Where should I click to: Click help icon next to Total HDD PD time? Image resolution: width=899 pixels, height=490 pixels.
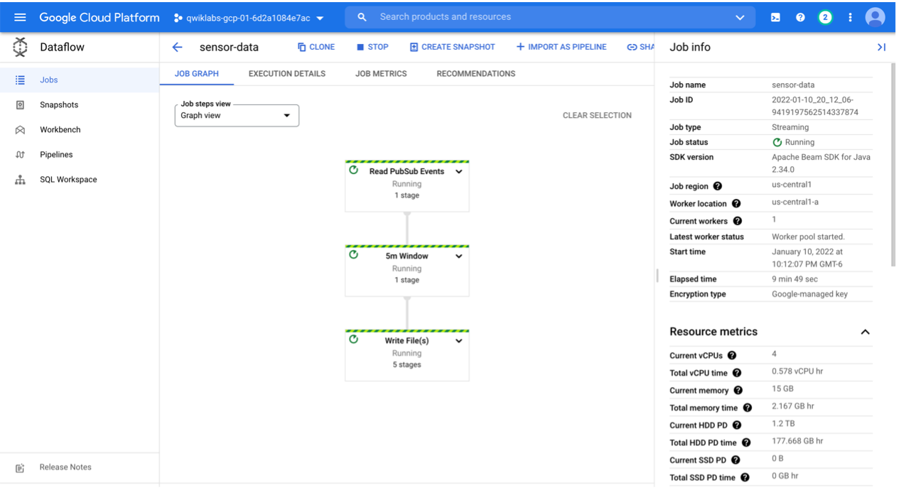tap(746, 442)
